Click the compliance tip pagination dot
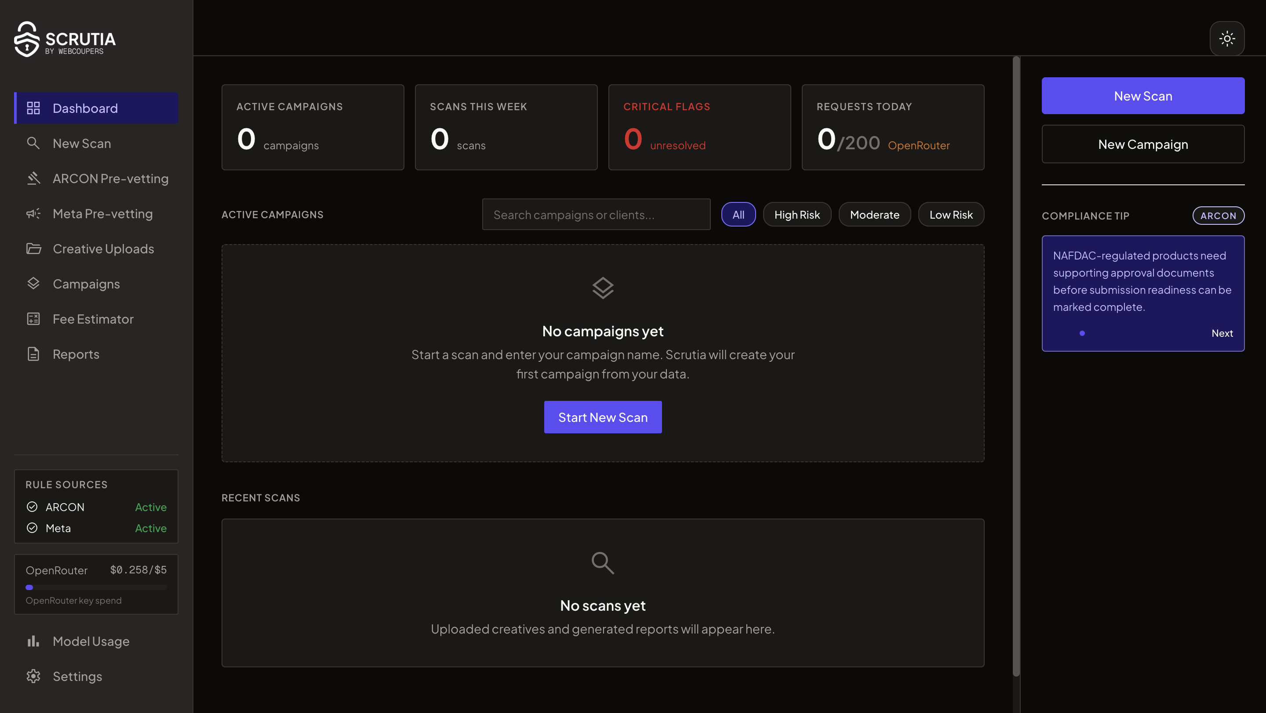The width and height of the screenshot is (1266, 713). click(x=1082, y=333)
